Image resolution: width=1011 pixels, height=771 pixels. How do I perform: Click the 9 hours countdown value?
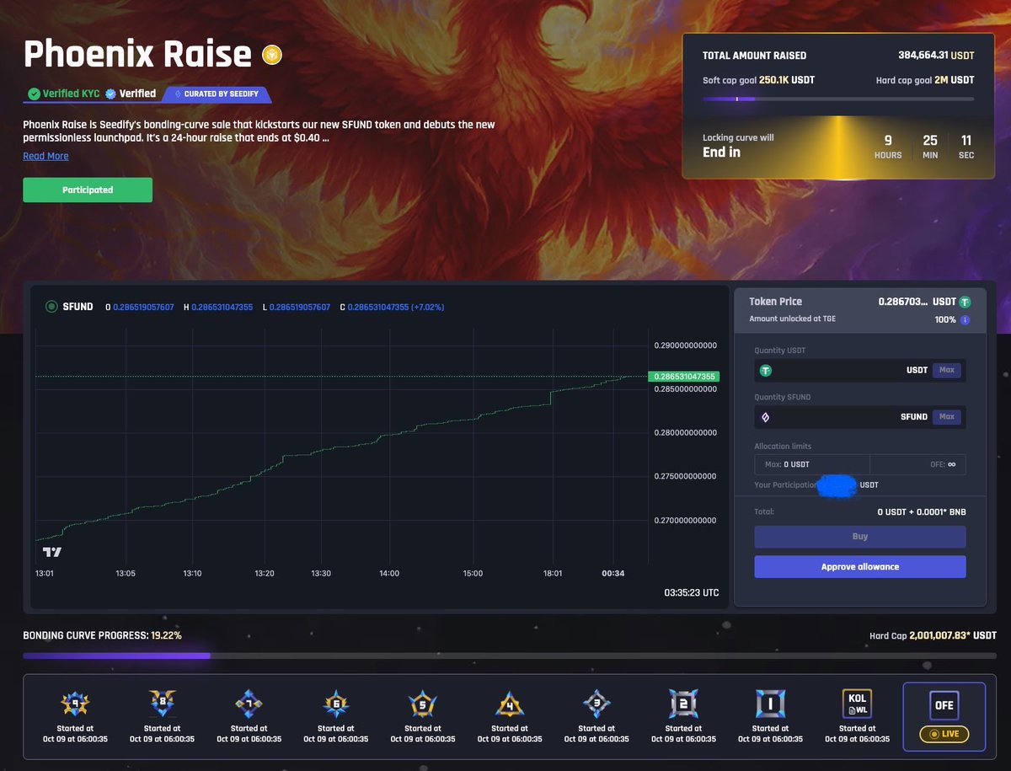[x=888, y=141]
